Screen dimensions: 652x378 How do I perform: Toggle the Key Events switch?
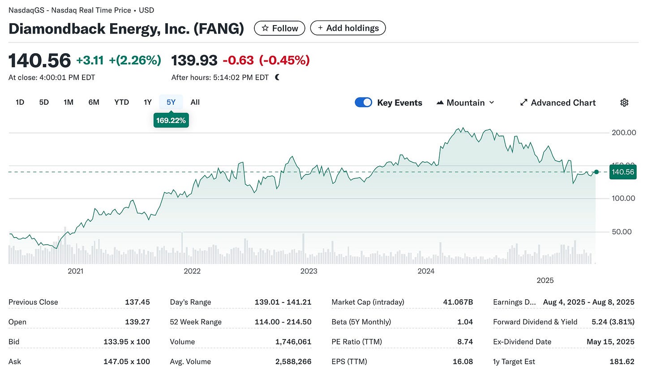point(364,102)
